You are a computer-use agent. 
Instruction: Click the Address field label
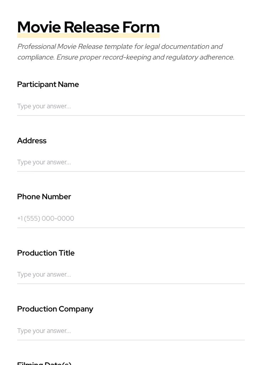point(32,141)
